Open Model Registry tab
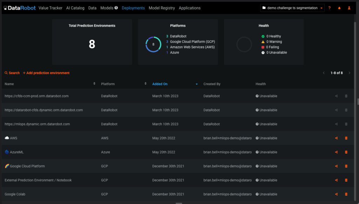 coord(162,8)
